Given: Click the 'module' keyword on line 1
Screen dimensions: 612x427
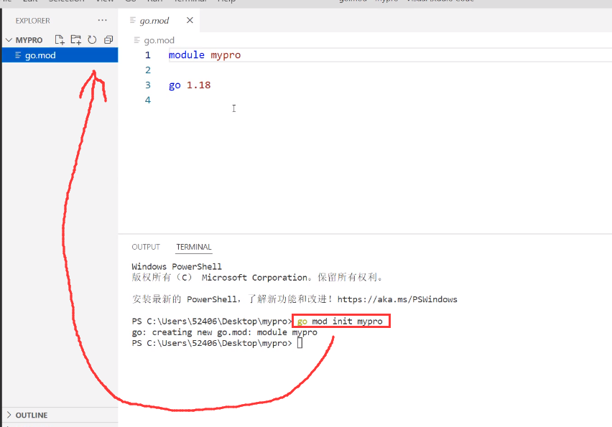Looking at the screenshot, I should (x=186, y=55).
